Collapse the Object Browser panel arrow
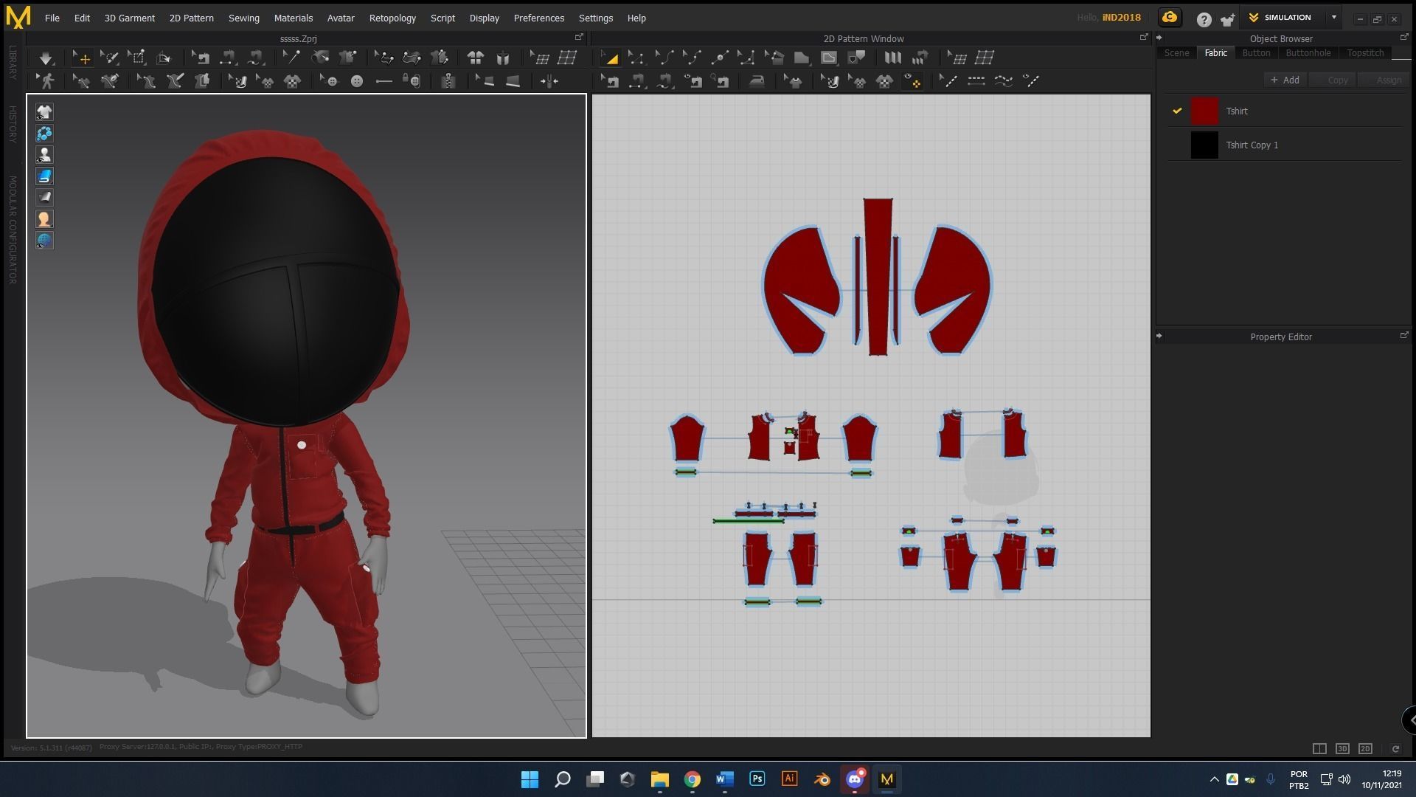1416x797 pixels. (x=1159, y=38)
